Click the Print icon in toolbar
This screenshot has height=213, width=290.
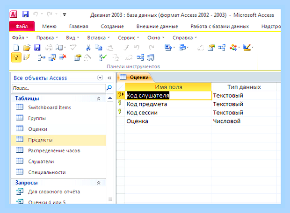(49, 48)
